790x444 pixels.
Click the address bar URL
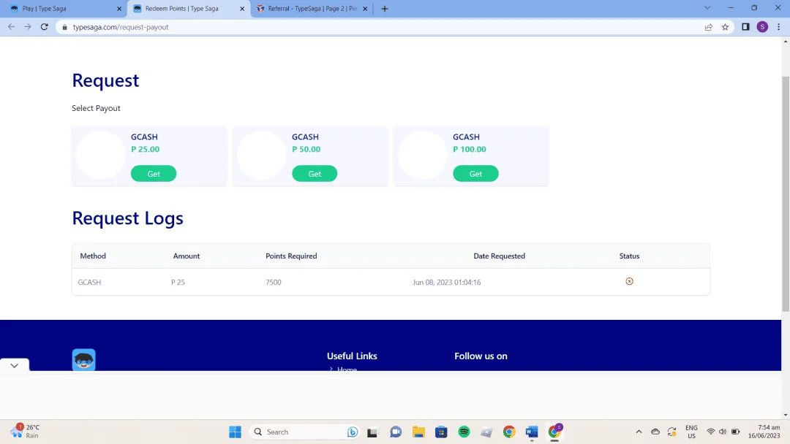coord(121,27)
